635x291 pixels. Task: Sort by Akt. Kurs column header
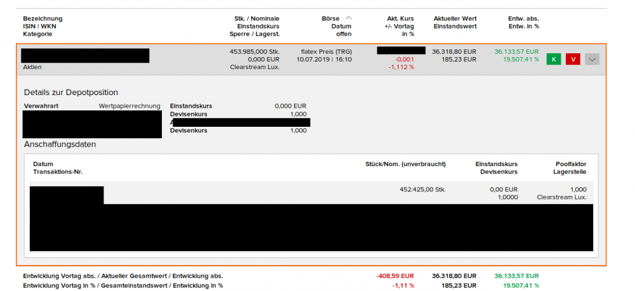tap(401, 18)
